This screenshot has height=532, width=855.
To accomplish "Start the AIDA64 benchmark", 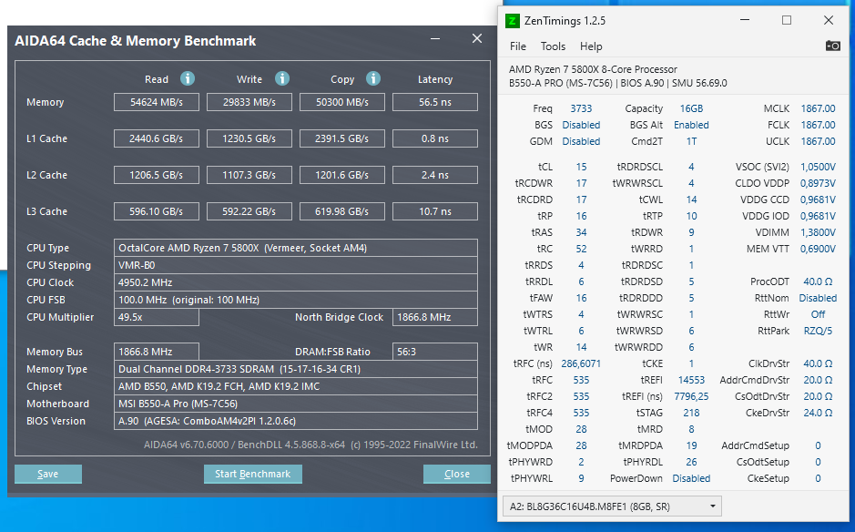I will tap(252, 474).
